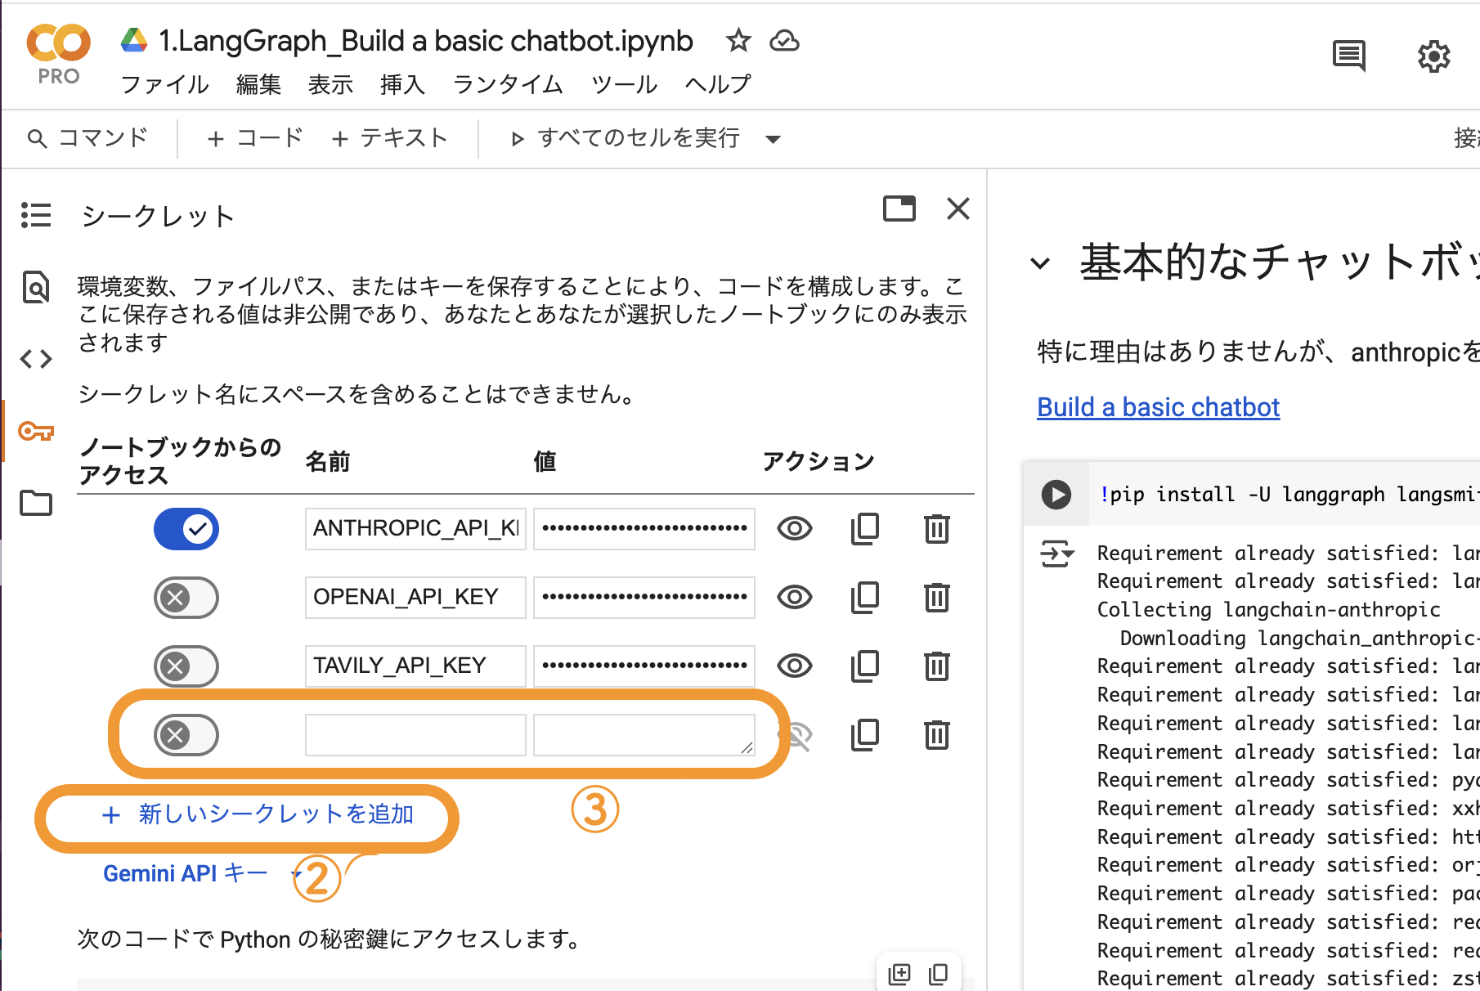This screenshot has height=991, width=1480.
Task: Star the notebook with the star icon
Action: 738,40
